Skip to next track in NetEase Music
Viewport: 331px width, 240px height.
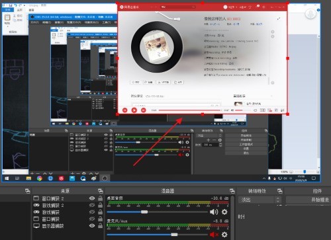coord(144,110)
